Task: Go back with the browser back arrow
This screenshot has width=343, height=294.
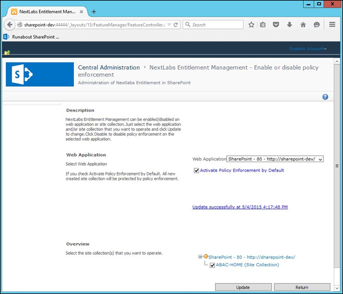Action: tap(9, 25)
